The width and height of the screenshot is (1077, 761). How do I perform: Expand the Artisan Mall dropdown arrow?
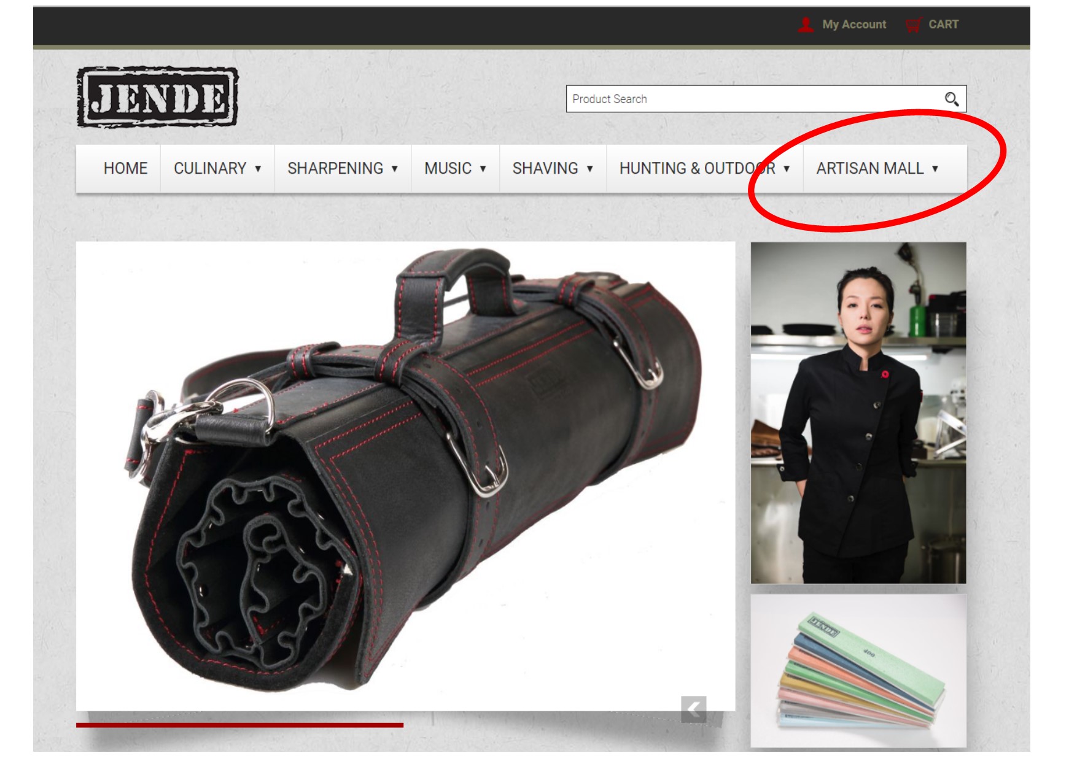935,169
